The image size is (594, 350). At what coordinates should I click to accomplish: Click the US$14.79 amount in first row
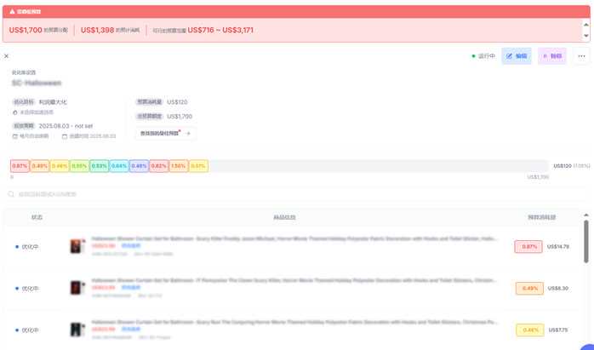point(558,247)
